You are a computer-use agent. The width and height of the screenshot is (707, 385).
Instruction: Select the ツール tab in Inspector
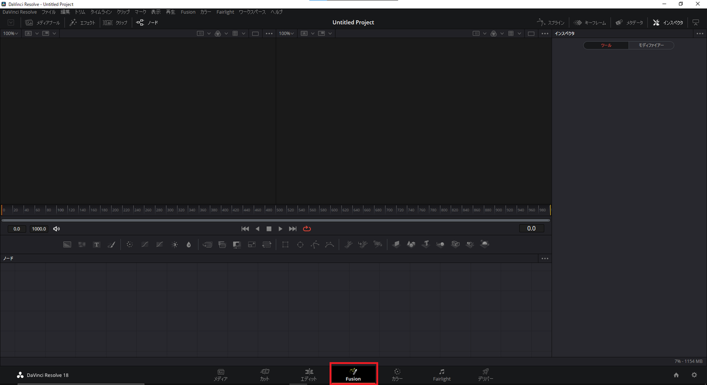tap(606, 45)
